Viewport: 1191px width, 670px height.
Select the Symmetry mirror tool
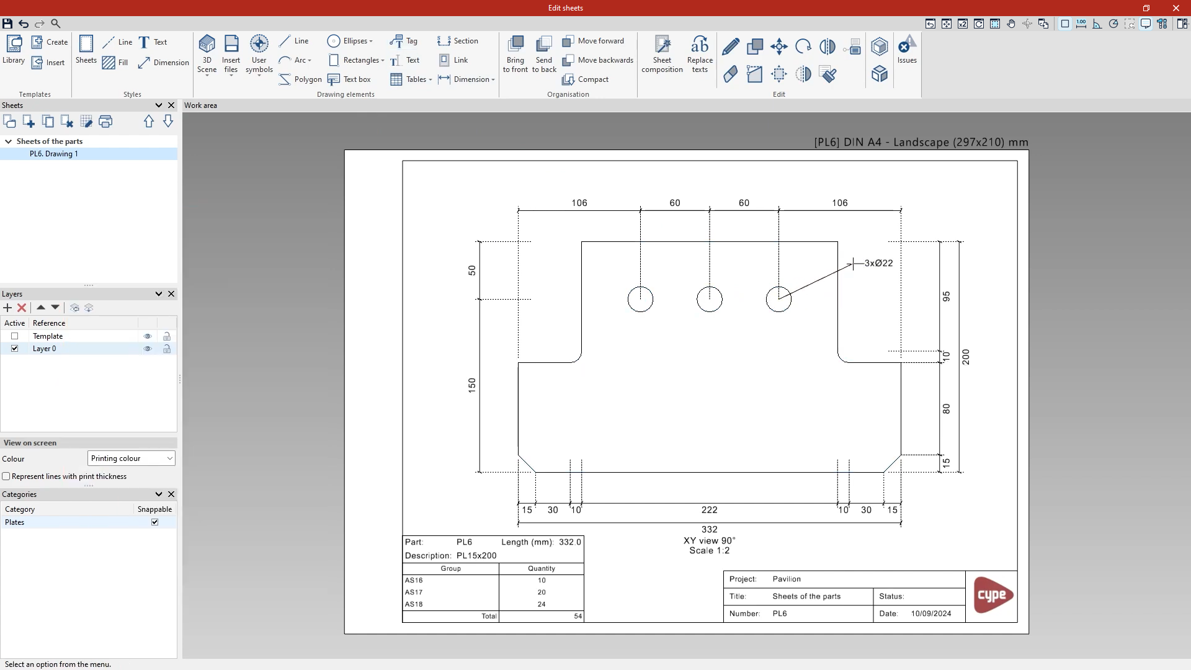pos(827,47)
